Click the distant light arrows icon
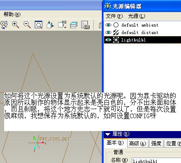 point(116,32)
